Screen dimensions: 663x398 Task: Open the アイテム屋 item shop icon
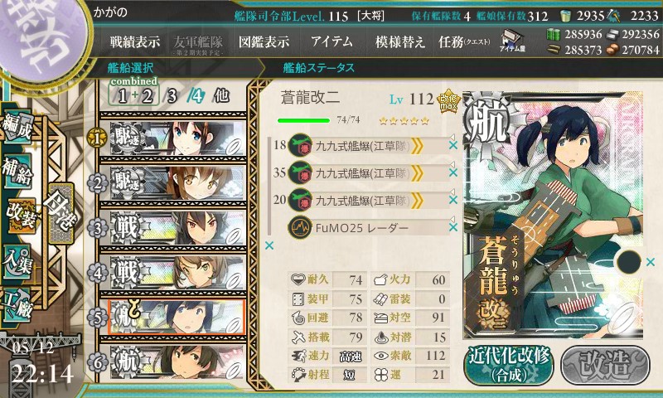[512, 41]
